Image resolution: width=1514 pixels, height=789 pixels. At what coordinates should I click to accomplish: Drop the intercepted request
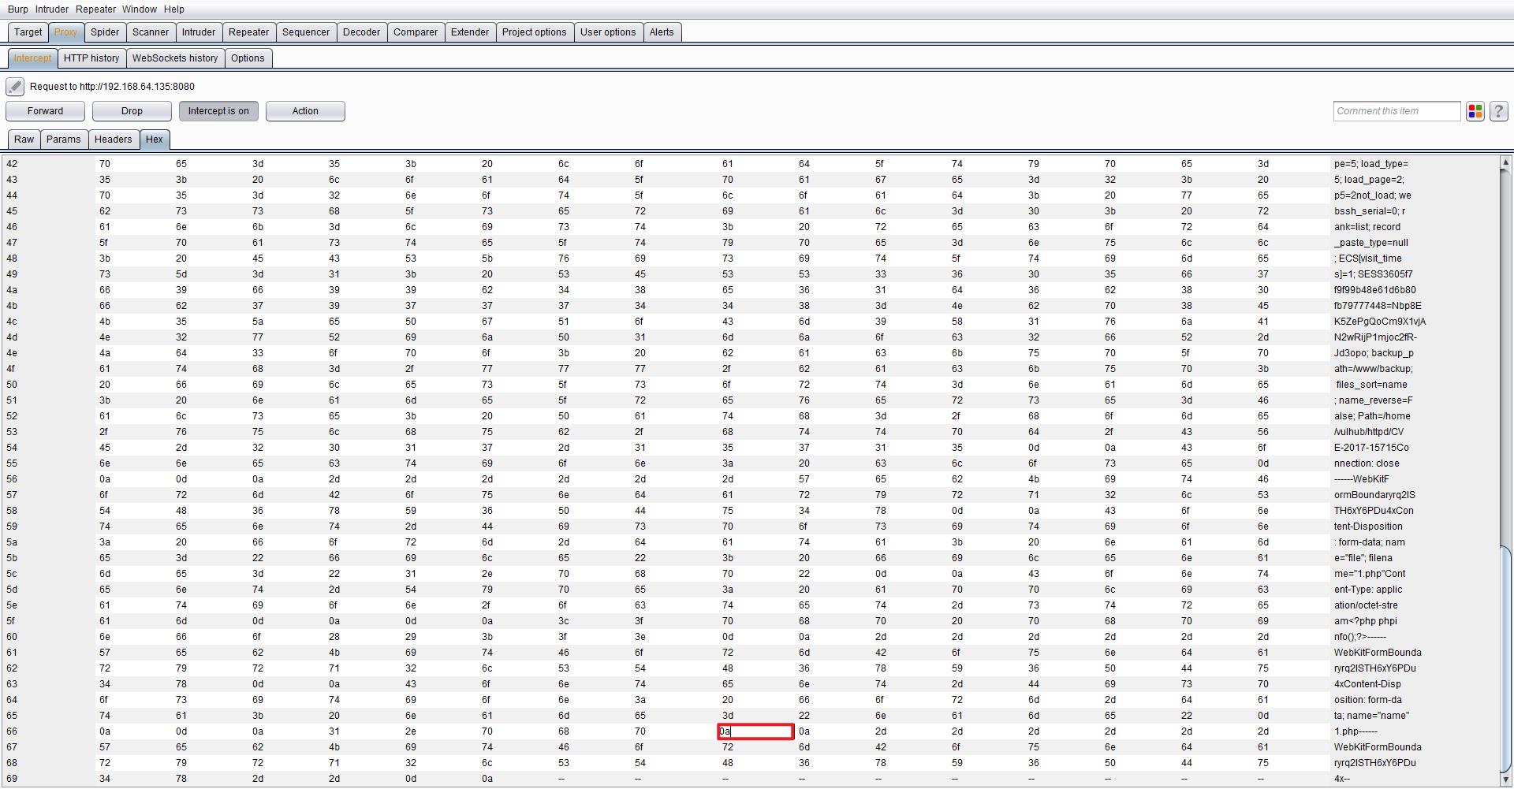coord(132,111)
